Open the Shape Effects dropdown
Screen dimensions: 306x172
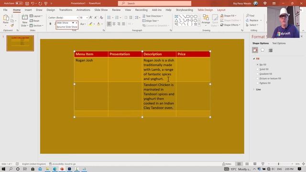(x=230, y=25)
